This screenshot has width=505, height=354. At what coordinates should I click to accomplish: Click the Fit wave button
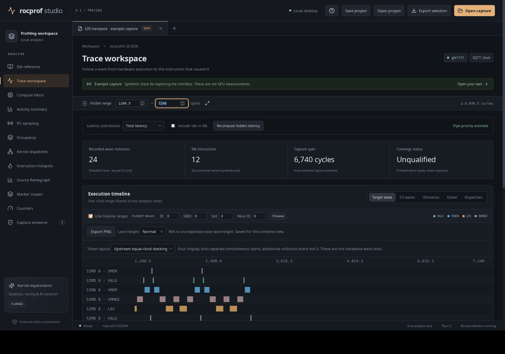pos(278,216)
